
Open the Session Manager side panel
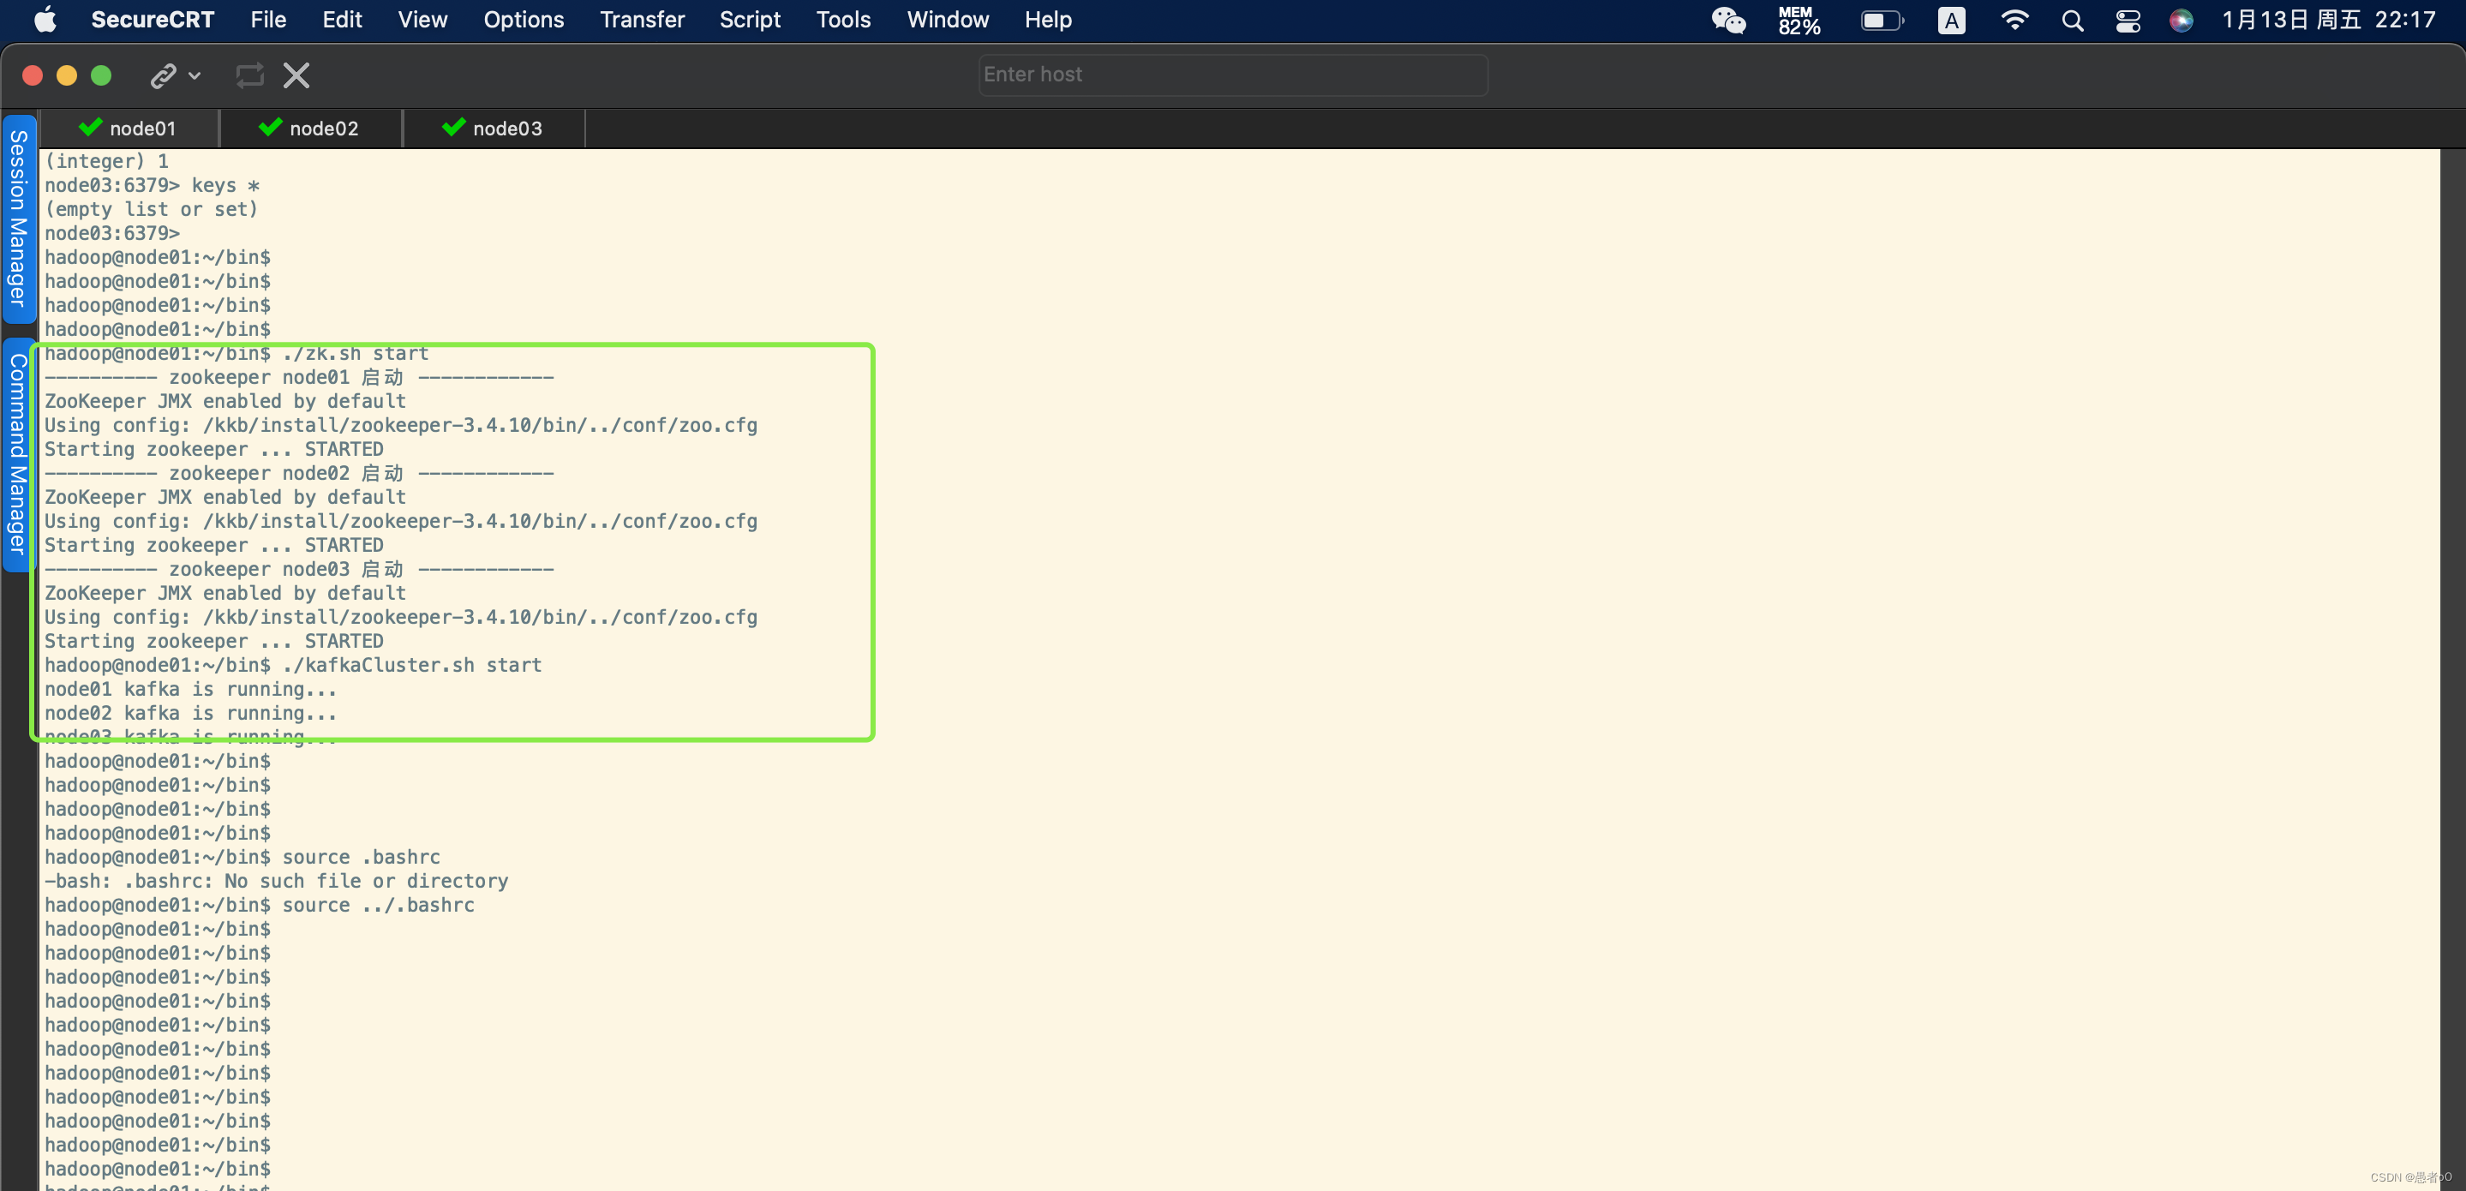click(x=18, y=219)
